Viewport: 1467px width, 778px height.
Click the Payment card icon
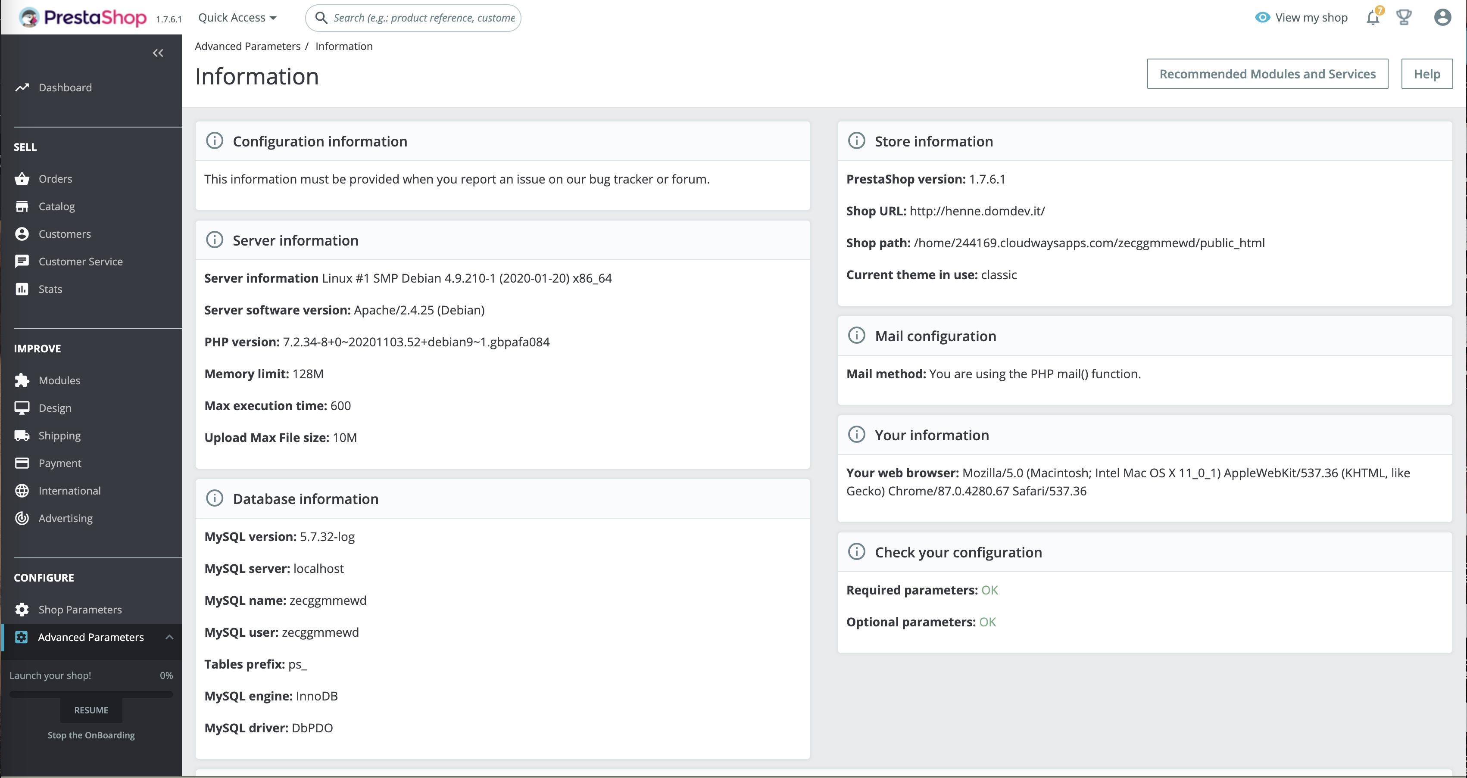click(x=22, y=463)
